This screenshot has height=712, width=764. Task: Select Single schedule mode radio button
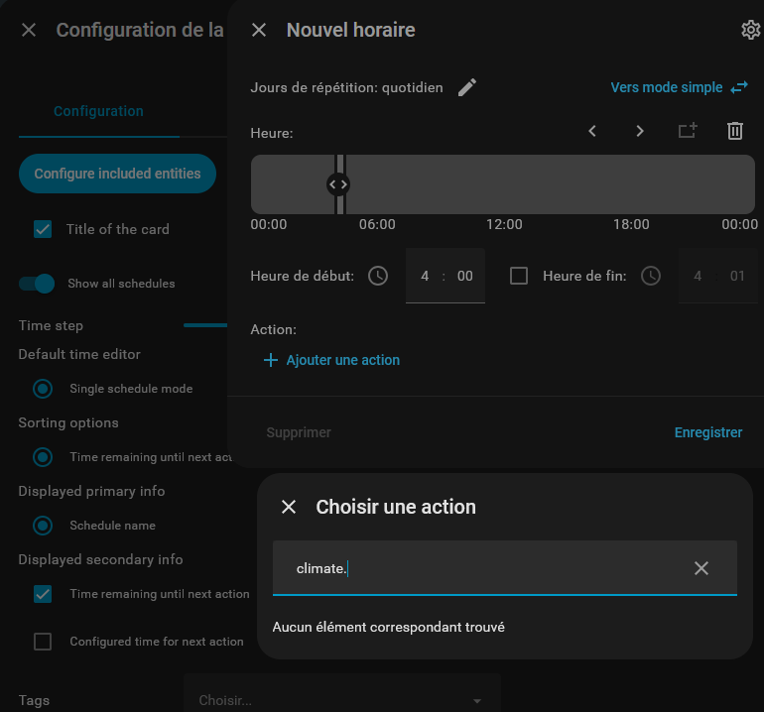(x=43, y=389)
